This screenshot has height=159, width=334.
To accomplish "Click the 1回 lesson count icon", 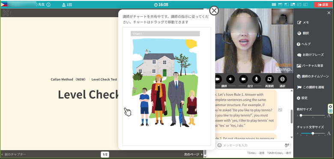I will tap(64, 5).
